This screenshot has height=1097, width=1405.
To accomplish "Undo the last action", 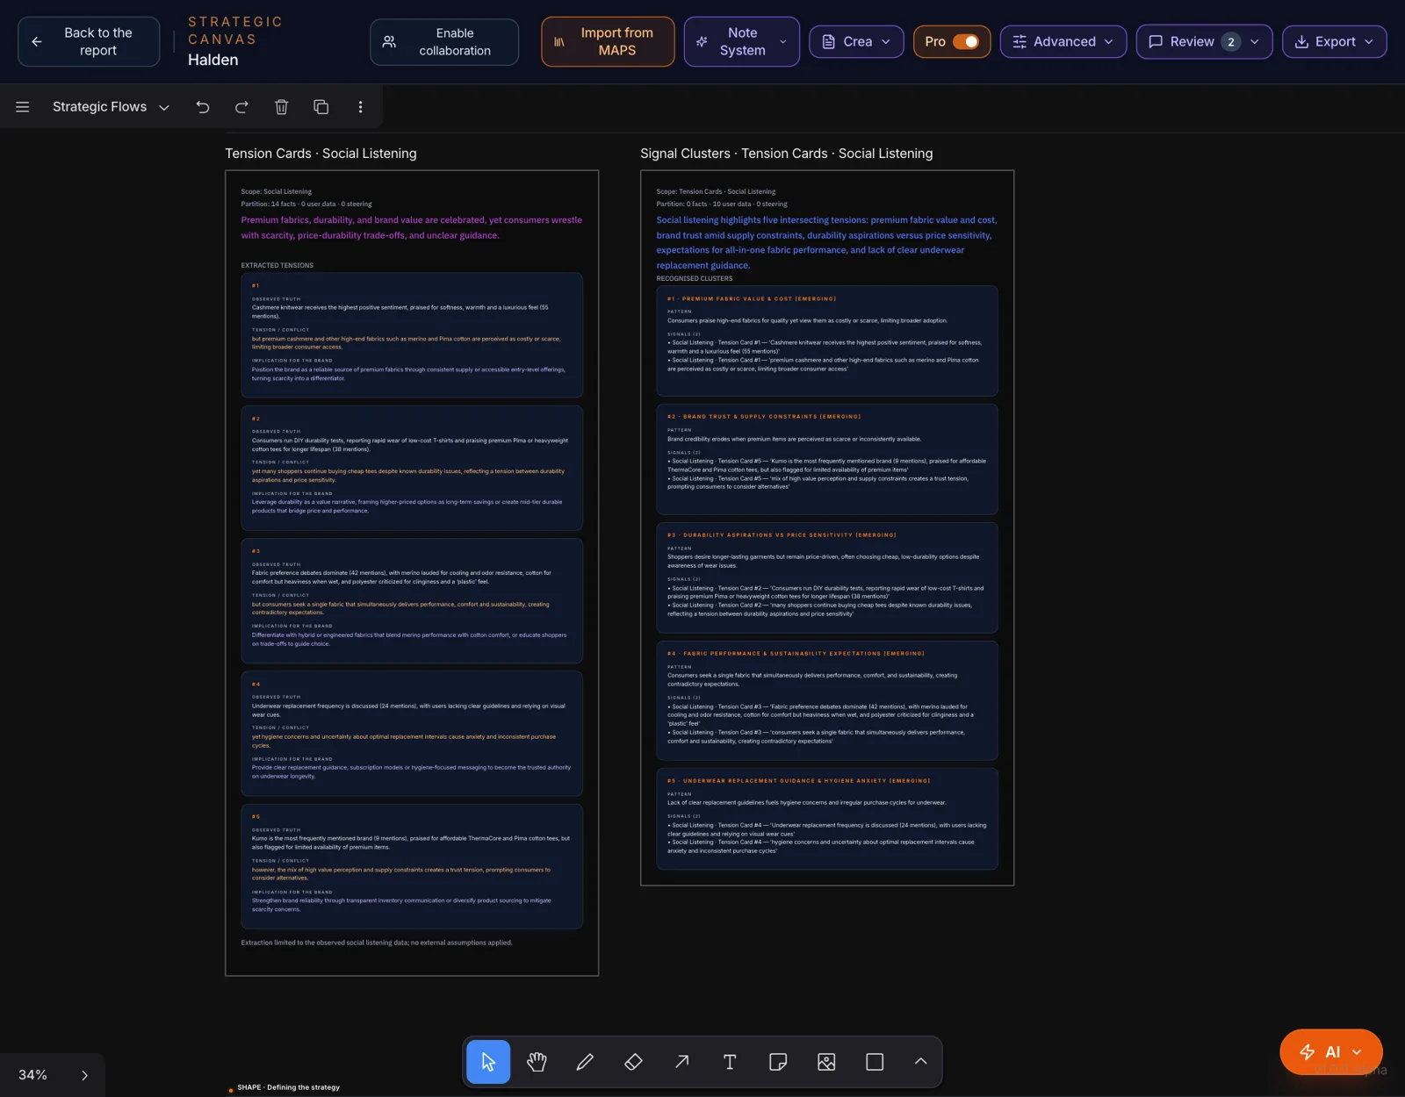I will click(203, 107).
